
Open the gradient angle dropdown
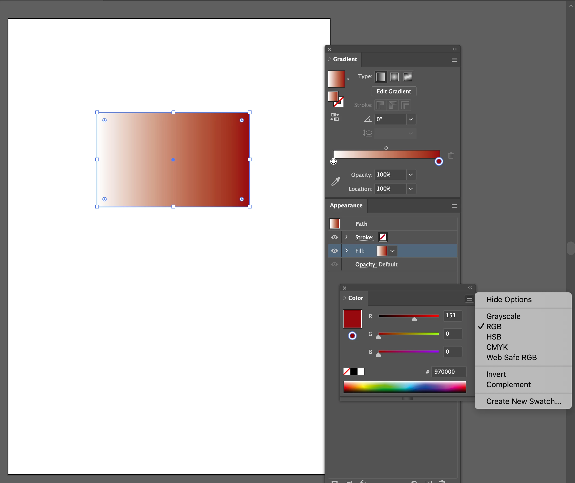click(x=411, y=119)
